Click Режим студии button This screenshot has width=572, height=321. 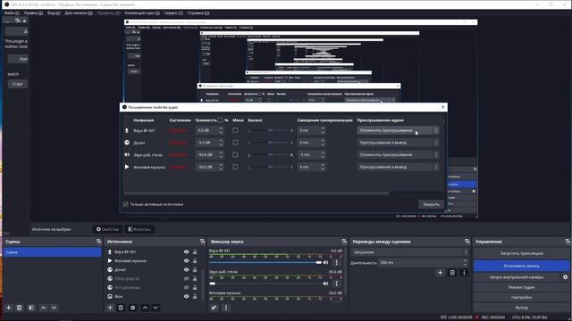(521, 287)
